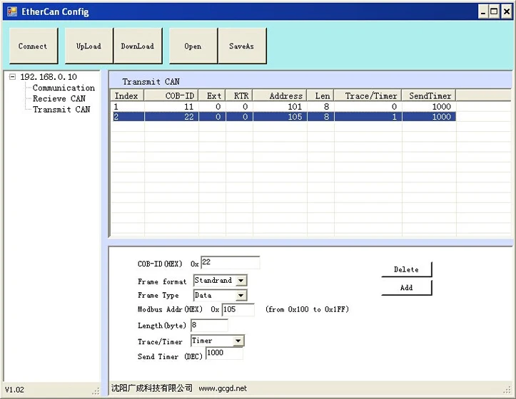Viewport: 516px width, 399px height.
Task: Maximize the EtherCan Config window
Action: pos(495,12)
